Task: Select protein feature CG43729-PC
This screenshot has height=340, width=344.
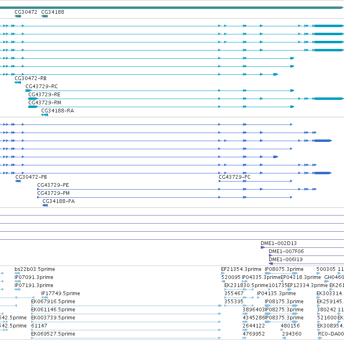Action: (x=234, y=177)
